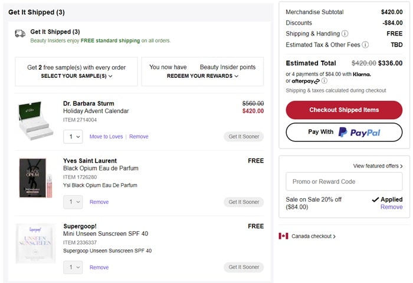Open View featured offers link
Viewport: 413px width, 283px height.
pyautogui.click(x=378, y=166)
